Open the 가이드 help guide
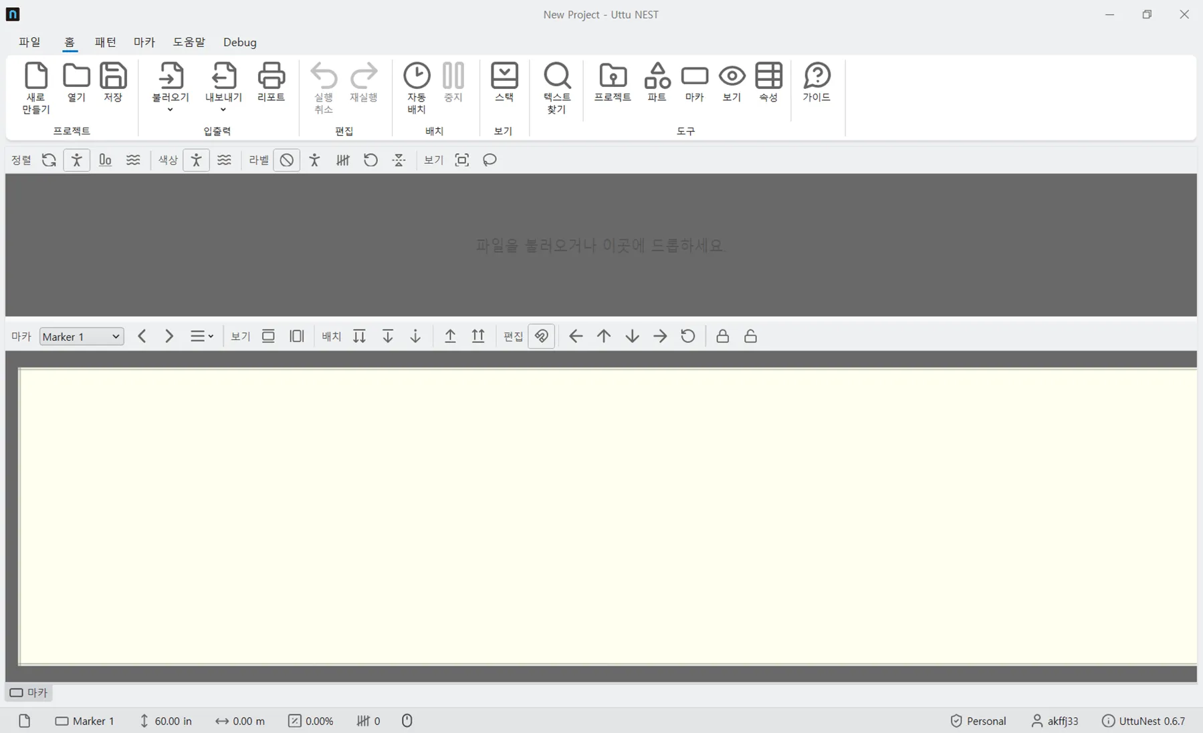The image size is (1203, 733). (816, 82)
